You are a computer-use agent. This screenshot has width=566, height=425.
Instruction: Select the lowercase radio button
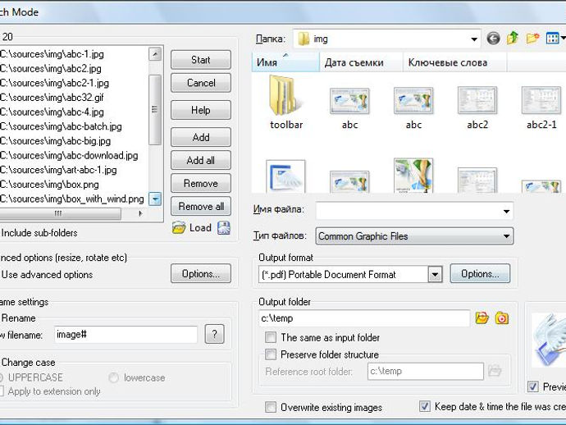(x=113, y=377)
